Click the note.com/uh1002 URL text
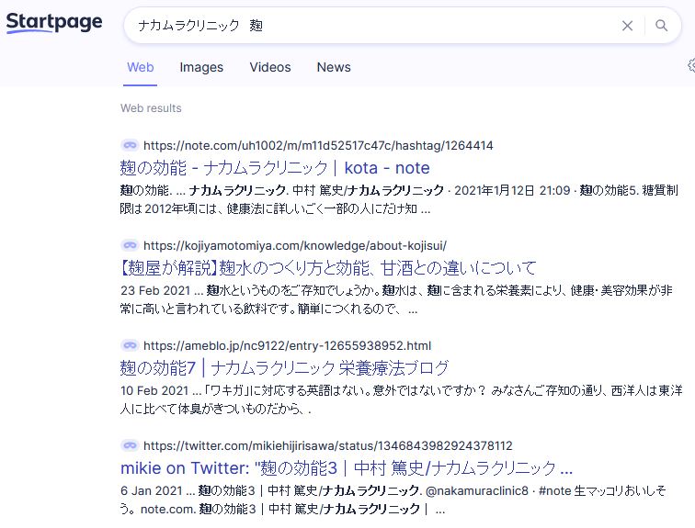This screenshot has width=695, height=528. pyautogui.click(x=318, y=145)
